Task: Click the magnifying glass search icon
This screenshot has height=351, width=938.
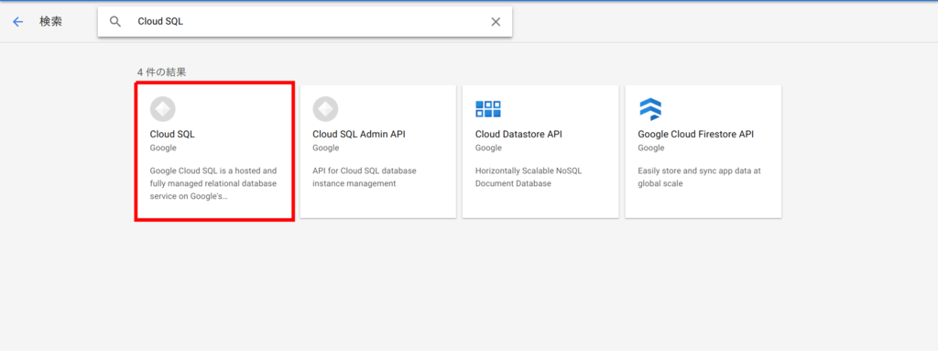Action: coord(115,22)
